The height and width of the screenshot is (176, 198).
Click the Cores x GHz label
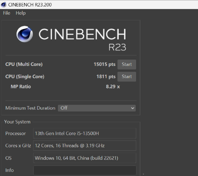click(x=18, y=145)
